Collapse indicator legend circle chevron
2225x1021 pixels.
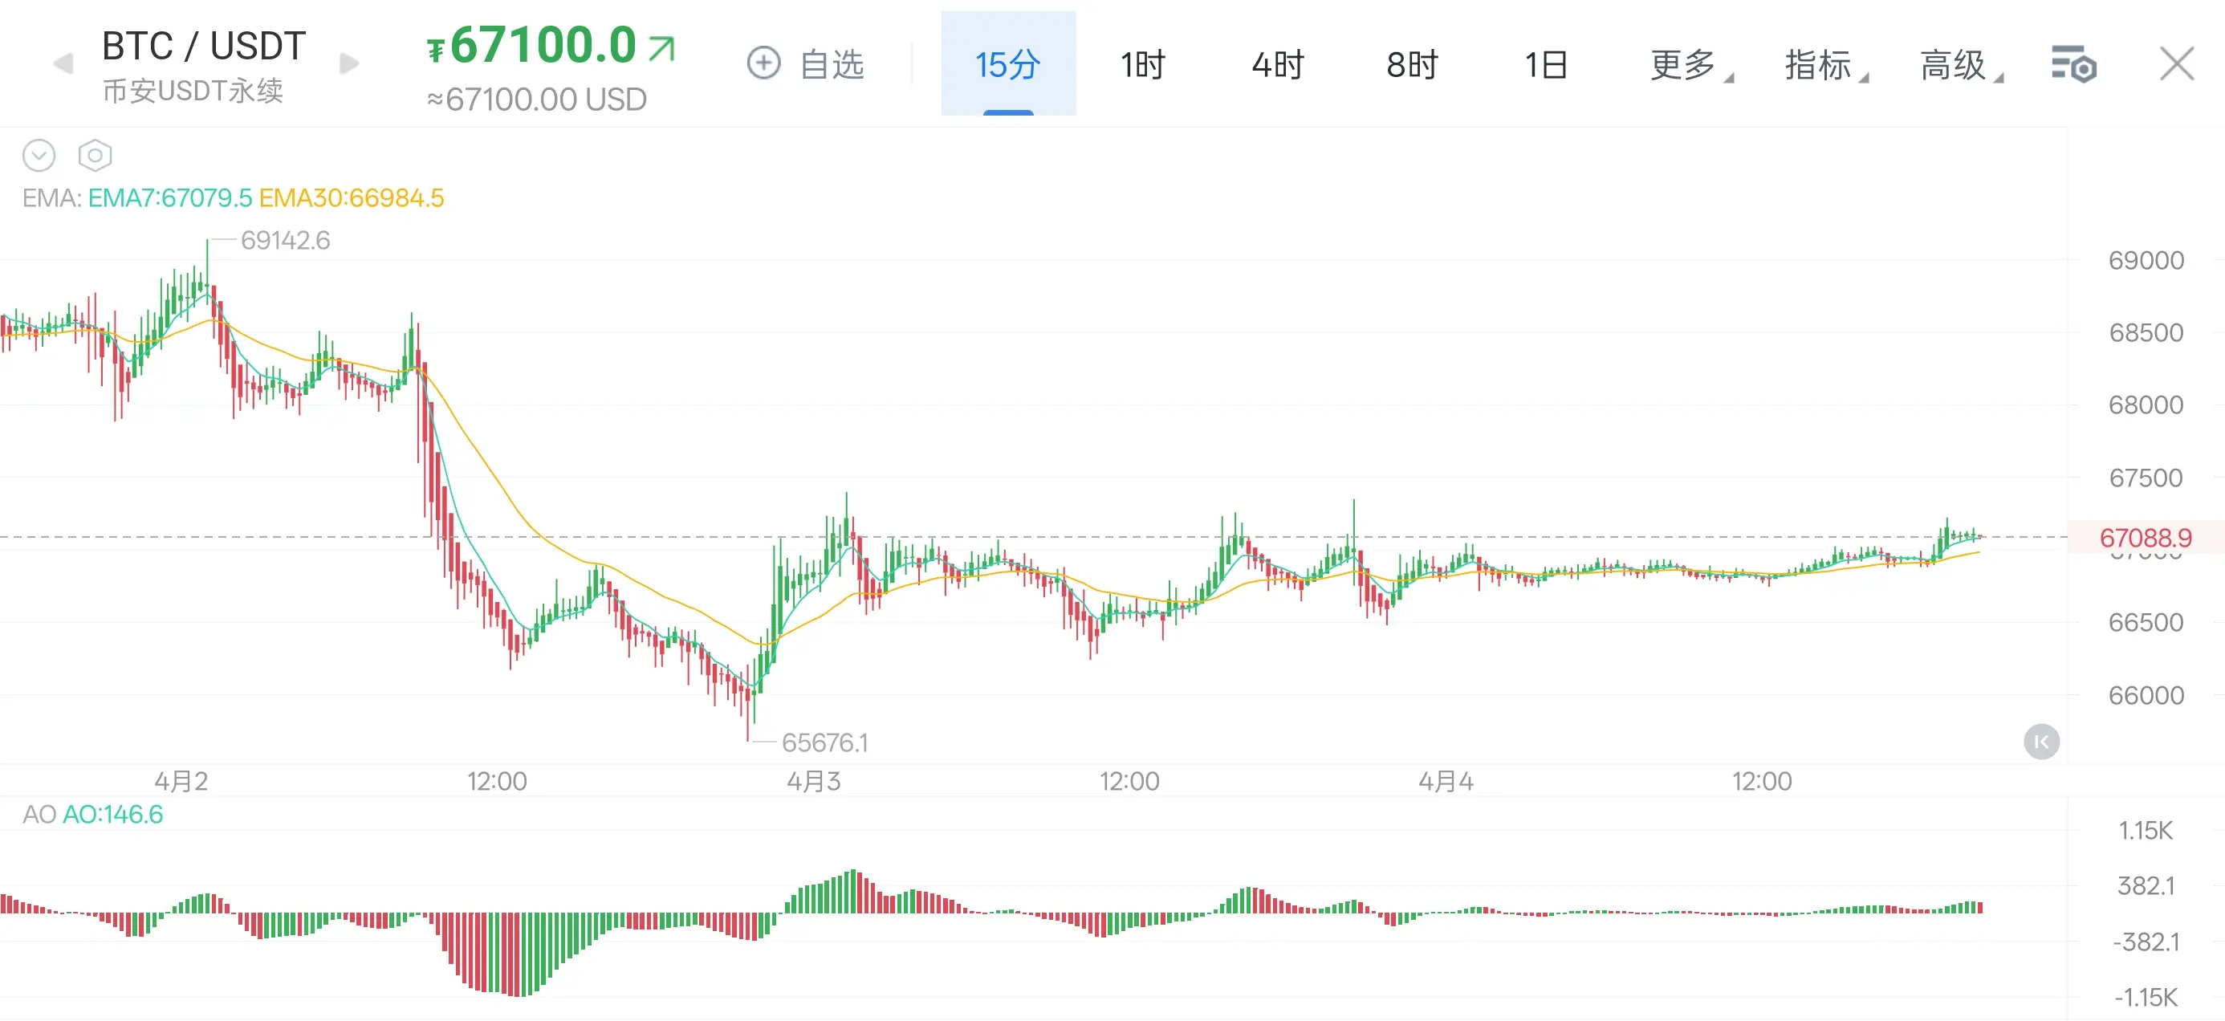pyautogui.click(x=39, y=156)
